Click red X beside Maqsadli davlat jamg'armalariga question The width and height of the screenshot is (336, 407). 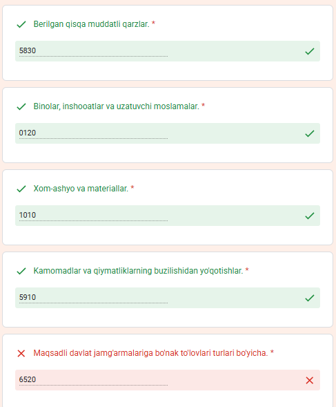click(21, 353)
